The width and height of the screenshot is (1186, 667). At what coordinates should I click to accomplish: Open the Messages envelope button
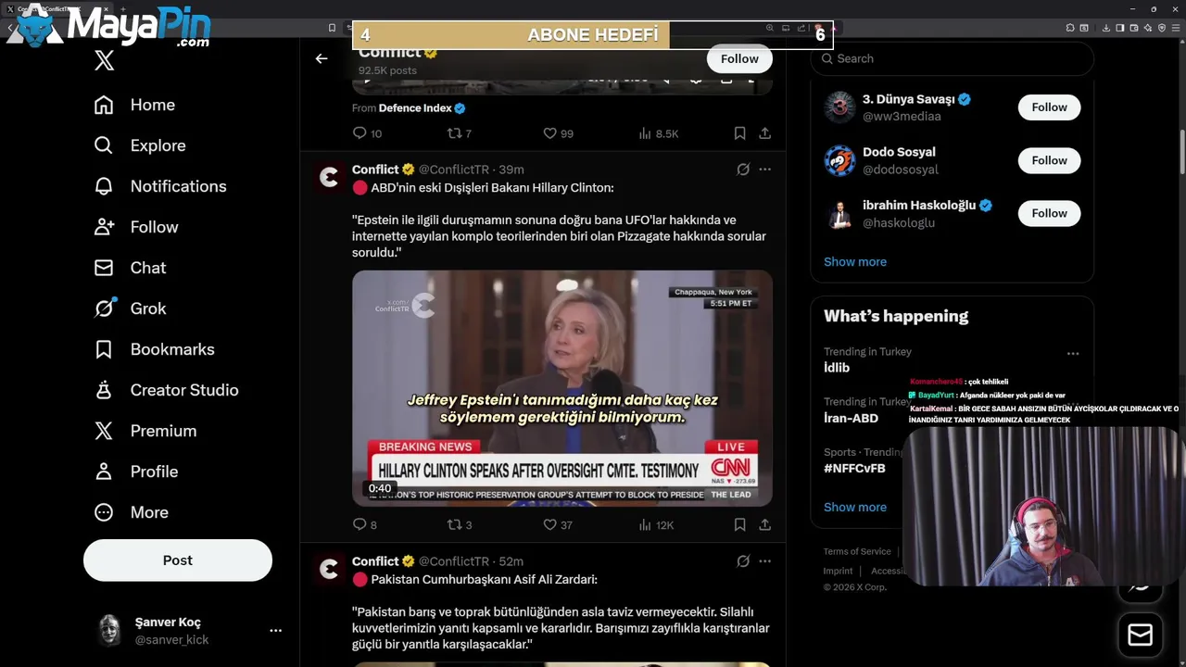(x=1140, y=635)
